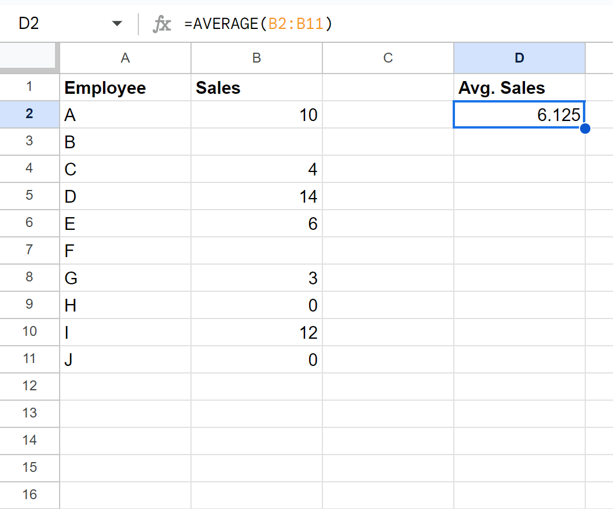The image size is (613, 509).
Task: Select cell with employee H
Action: point(125,305)
